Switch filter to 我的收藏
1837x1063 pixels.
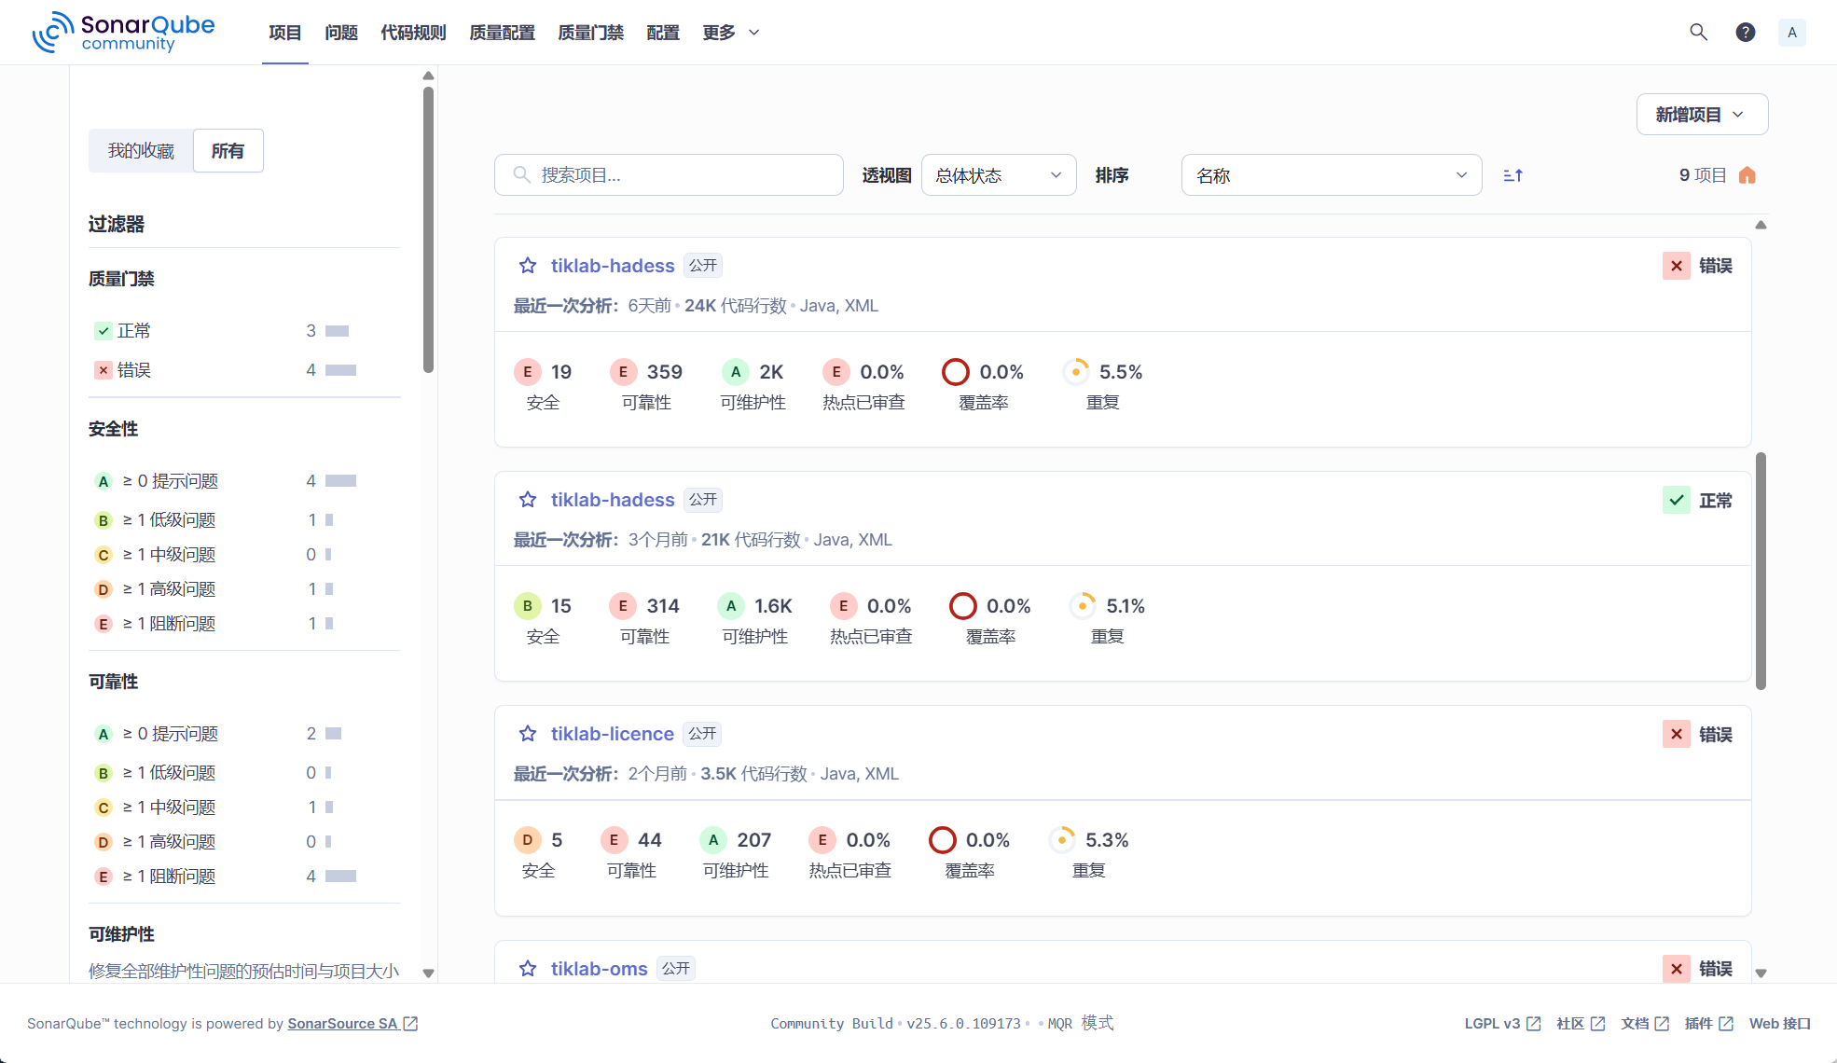(x=141, y=150)
